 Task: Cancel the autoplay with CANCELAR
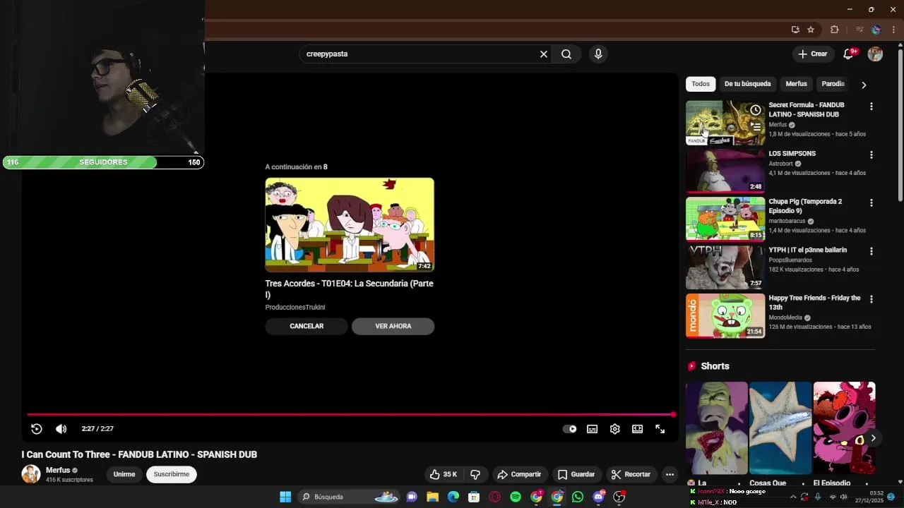307,326
